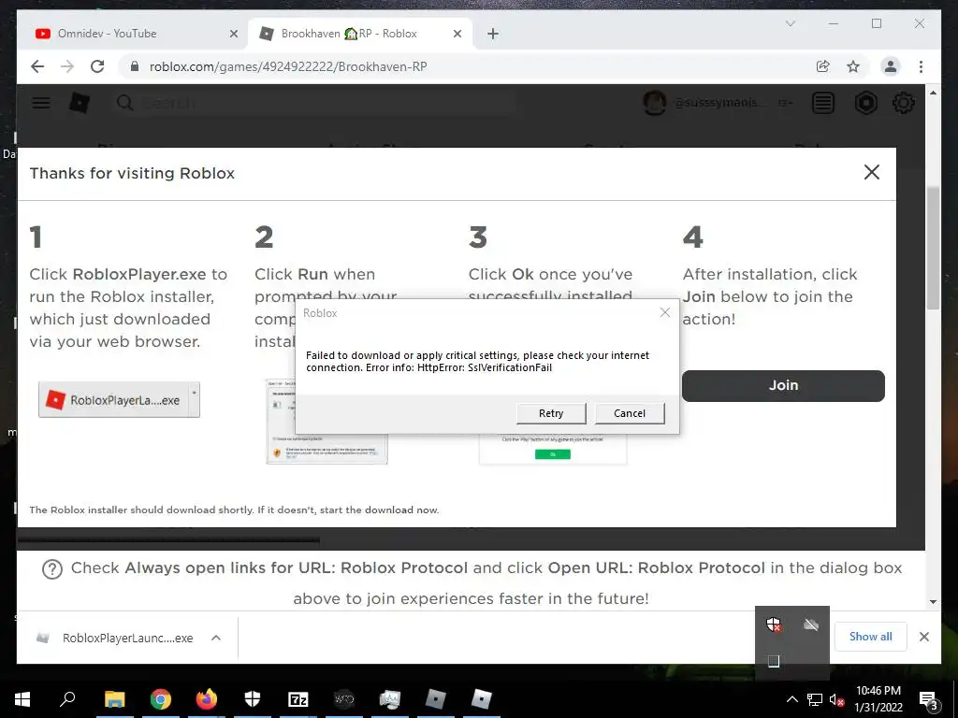The height and width of the screenshot is (718, 958).
Task: Click the Roblox logo home icon
Action: click(80, 103)
